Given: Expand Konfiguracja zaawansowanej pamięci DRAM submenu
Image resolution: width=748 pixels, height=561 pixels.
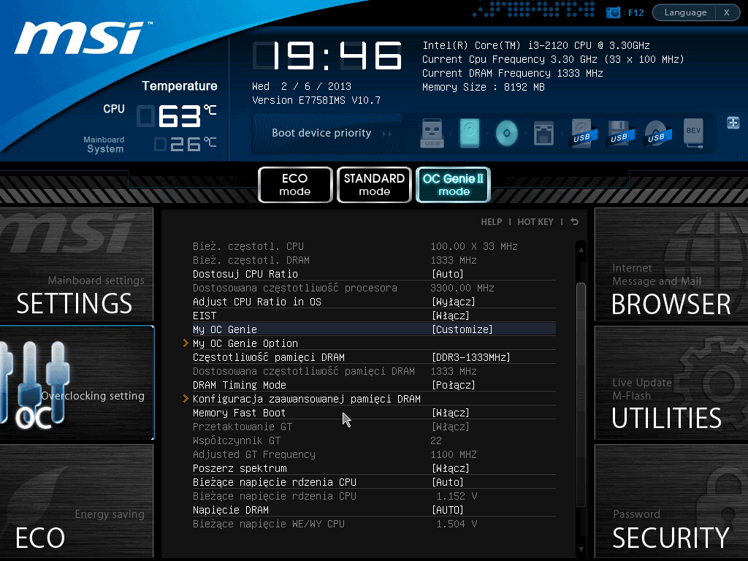Looking at the screenshot, I should point(306,399).
